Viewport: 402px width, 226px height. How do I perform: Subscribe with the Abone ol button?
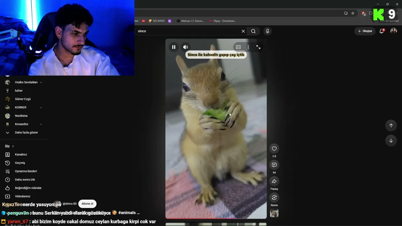87,204
